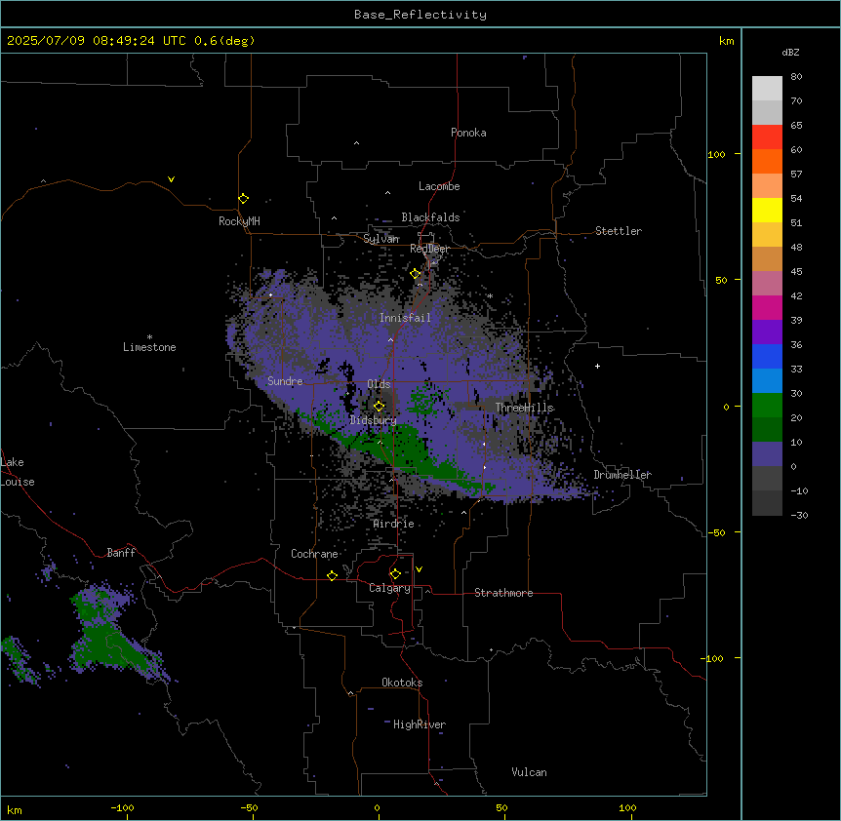This screenshot has width=841, height=821.
Task: Click the Limestone label
Action: coord(149,347)
